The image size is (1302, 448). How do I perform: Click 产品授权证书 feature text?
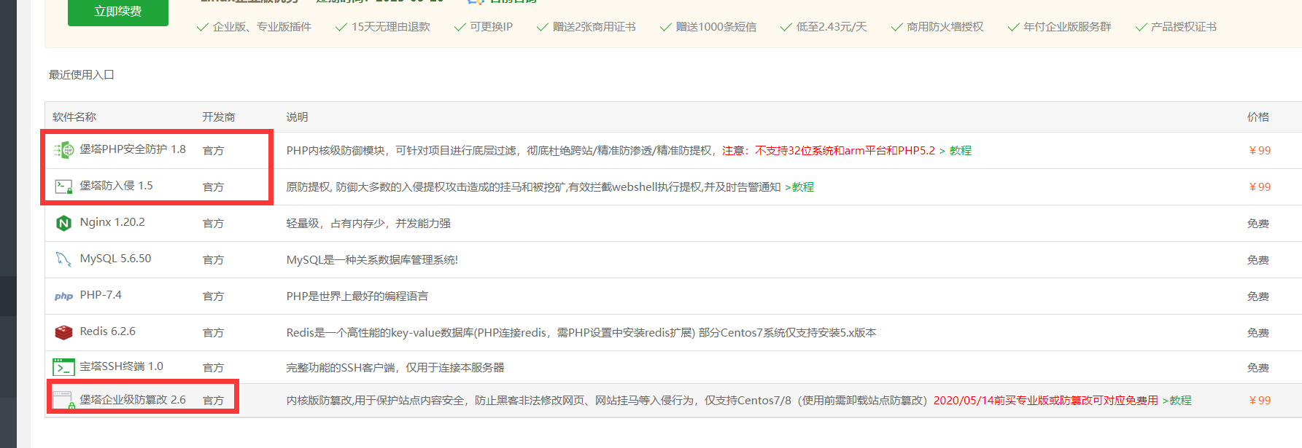tap(1184, 27)
